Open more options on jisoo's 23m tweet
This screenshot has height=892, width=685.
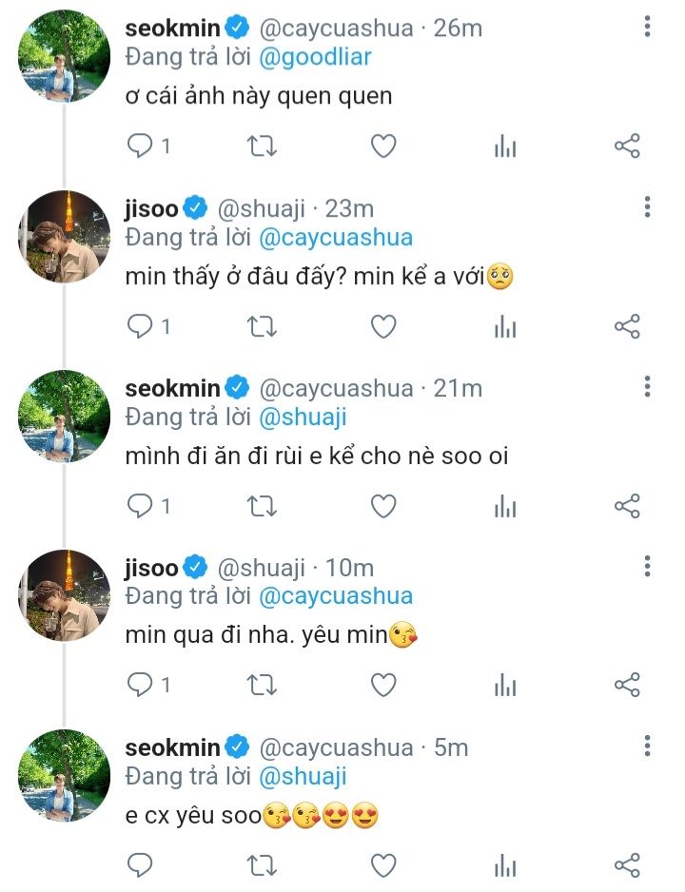click(x=647, y=207)
